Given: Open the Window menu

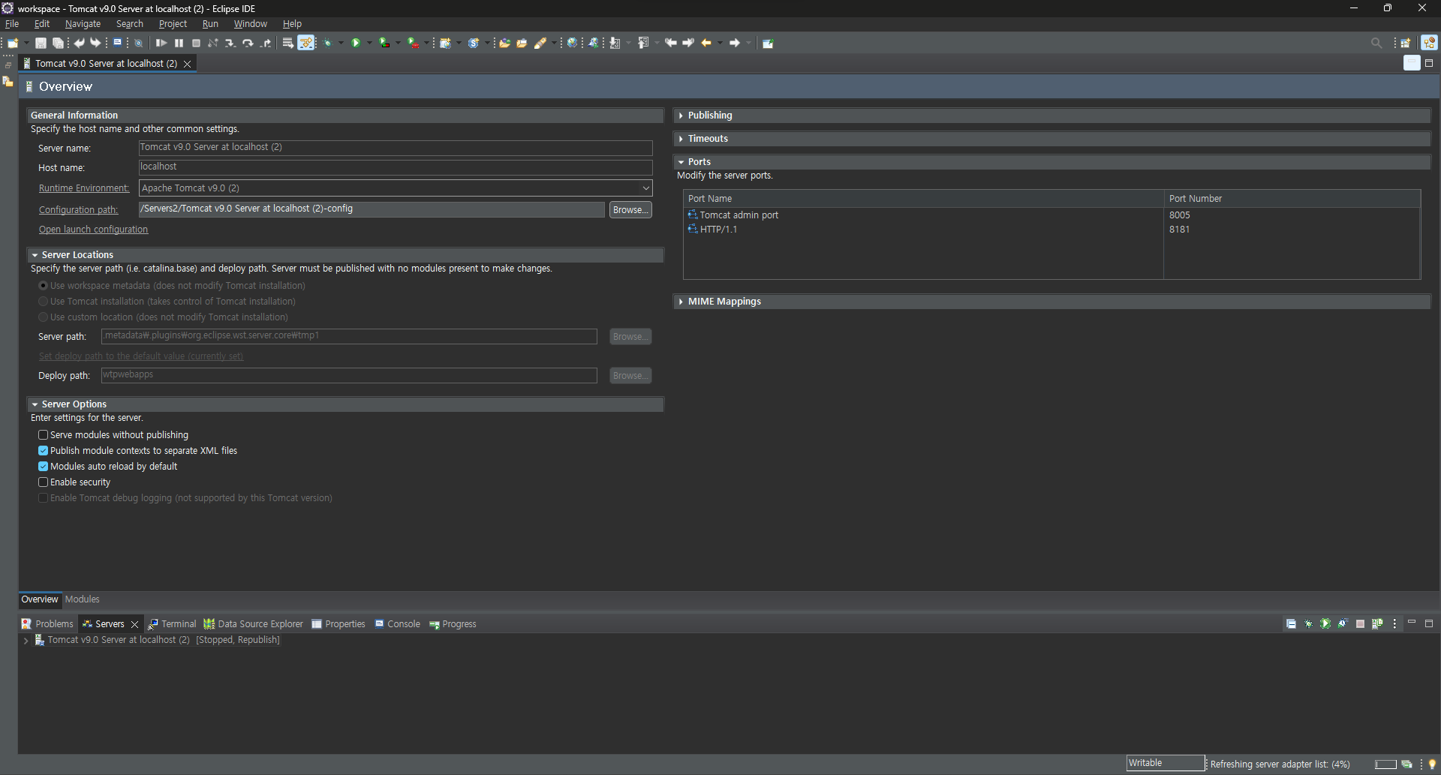Looking at the screenshot, I should [x=250, y=24].
